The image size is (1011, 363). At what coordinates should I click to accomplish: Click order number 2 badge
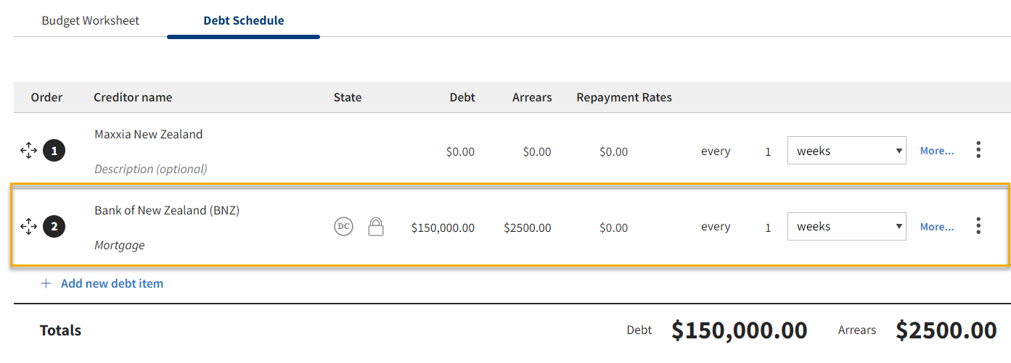[54, 227]
